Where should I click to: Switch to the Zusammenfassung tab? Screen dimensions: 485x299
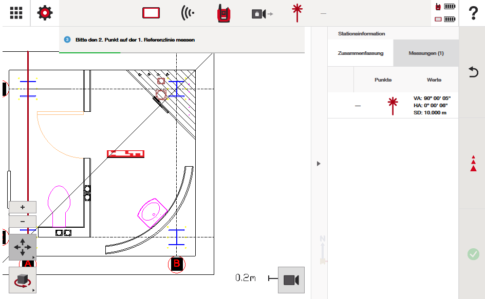pos(360,53)
